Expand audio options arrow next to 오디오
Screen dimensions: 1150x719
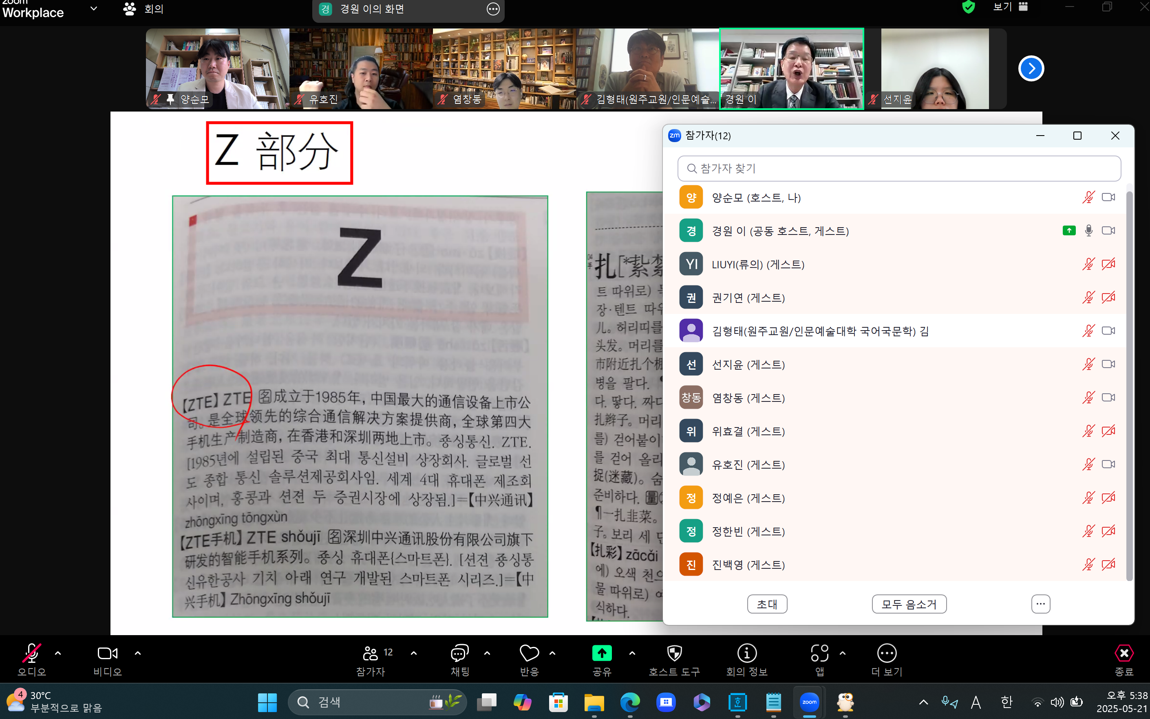pyautogui.click(x=58, y=653)
